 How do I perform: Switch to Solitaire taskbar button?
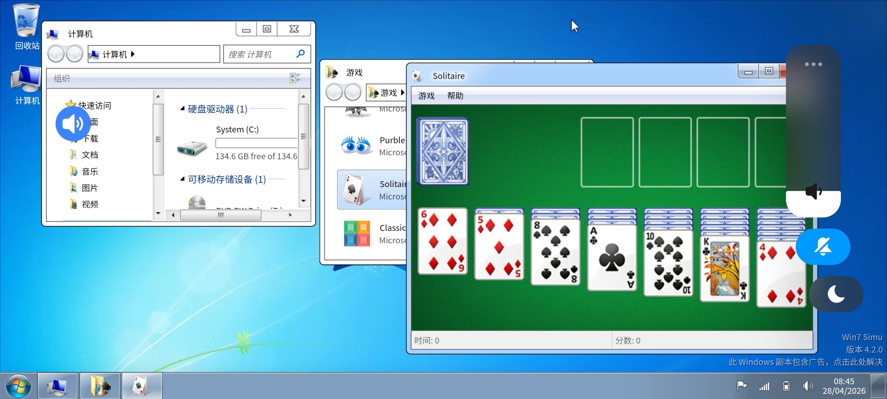(x=142, y=386)
